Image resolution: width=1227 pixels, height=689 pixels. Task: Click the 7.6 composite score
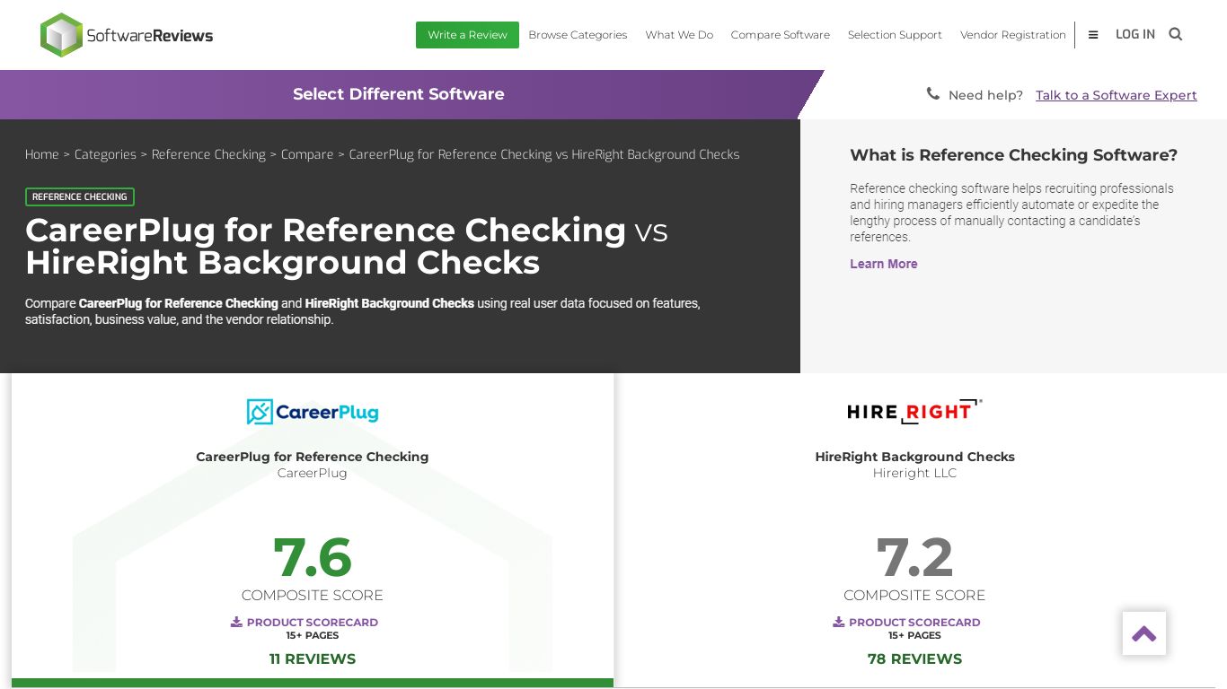click(x=313, y=557)
